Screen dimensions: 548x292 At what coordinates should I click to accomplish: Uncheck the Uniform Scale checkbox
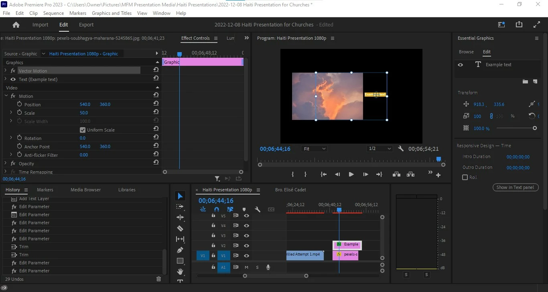[83, 130]
